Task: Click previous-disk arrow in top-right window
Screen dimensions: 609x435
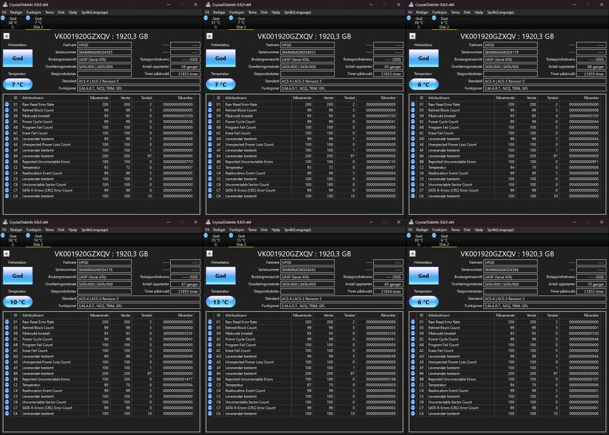Action: pyautogui.click(x=412, y=36)
